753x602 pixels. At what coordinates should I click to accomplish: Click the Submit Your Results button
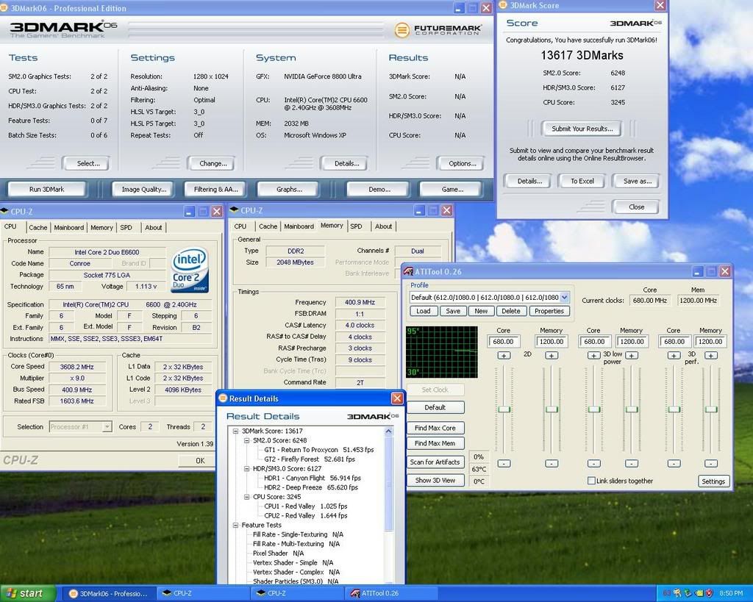point(582,129)
